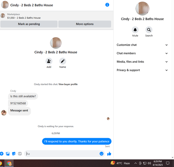Show hidden tray icons arrow
The image size is (174, 167).
(x=135, y=163)
